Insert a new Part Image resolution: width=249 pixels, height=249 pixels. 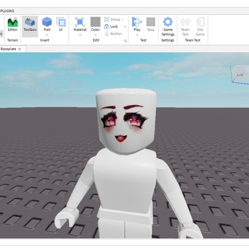pos(47,24)
